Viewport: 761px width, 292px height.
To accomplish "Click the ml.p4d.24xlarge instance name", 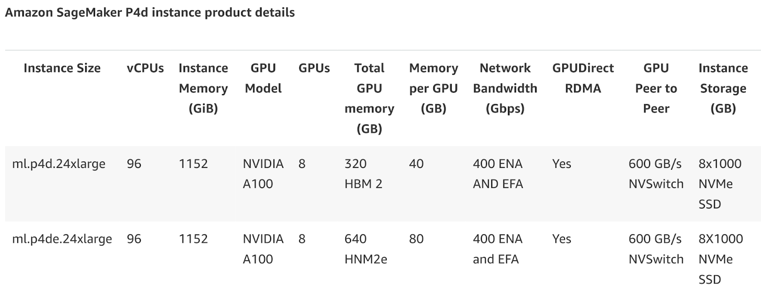I will [x=59, y=164].
